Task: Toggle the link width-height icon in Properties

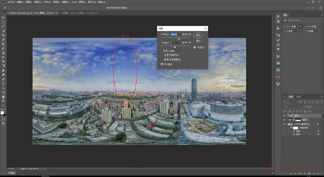Action: coord(301,27)
